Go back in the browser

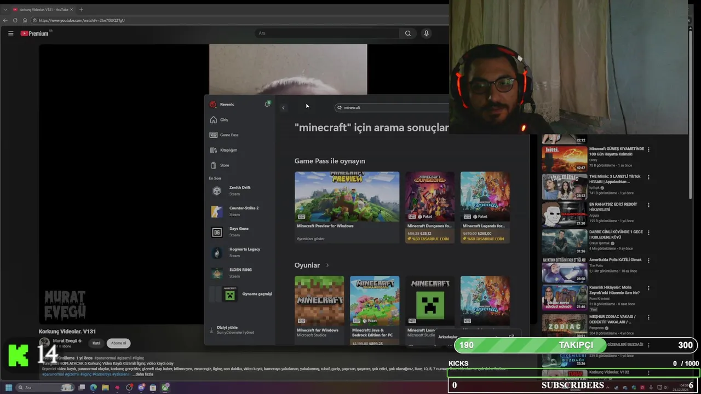pyautogui.click(x=5, y=20)
